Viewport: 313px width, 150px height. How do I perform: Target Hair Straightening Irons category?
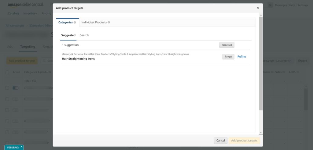pyautogui.click(x=228, y=57)
